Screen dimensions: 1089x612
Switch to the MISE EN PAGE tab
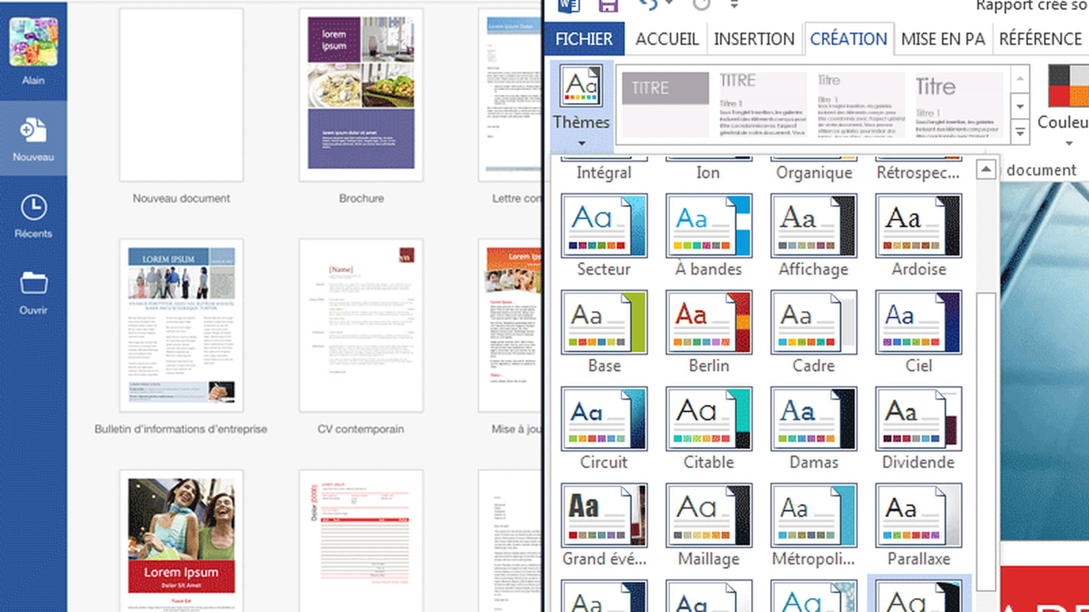pyautogui.click(x=943, y=39)
